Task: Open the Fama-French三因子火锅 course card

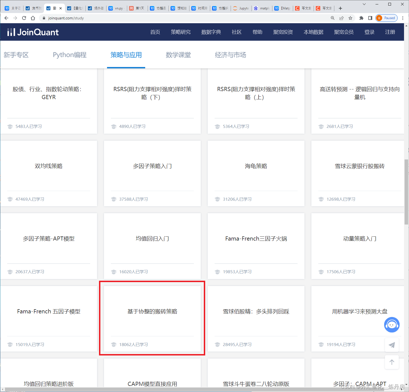Action: [256, 246]
